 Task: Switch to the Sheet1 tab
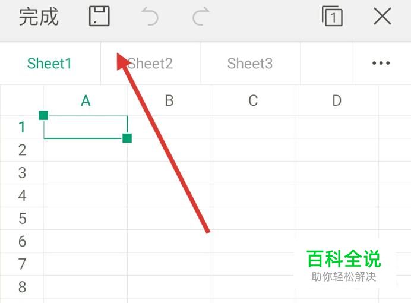[x=49, y=64]
